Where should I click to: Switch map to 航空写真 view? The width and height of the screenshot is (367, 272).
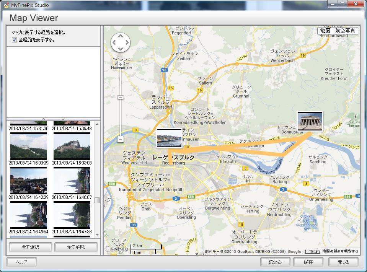345,31
